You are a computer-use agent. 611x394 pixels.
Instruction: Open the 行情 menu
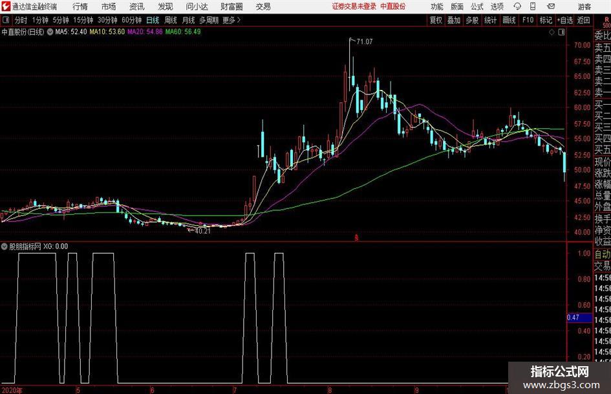(80, 6)
